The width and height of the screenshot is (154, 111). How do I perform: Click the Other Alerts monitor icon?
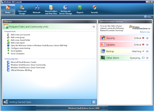pos(103,58)
